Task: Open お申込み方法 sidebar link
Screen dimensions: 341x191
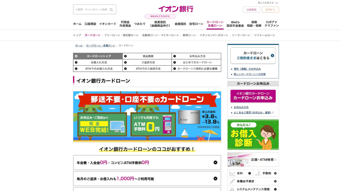Action: point(241,107)
